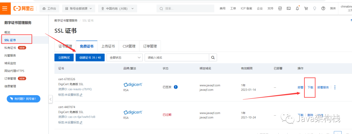Image resolution: width=352 pixels, height=134 pixels.
Task: Click the cert-6785526 name text
Action: (x=67, y=79)
